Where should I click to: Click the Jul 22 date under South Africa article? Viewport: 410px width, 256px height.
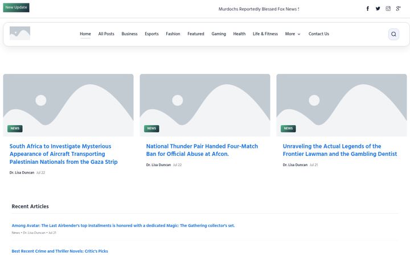pyautogui.click(x=40, y=173)
